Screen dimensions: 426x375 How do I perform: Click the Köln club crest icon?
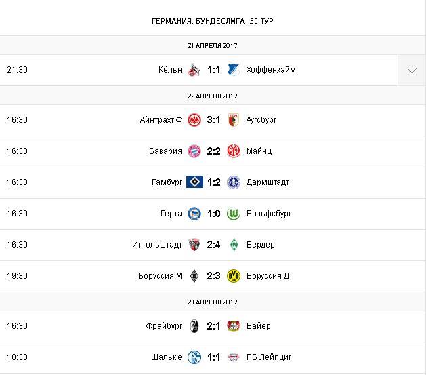194,70
